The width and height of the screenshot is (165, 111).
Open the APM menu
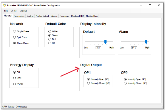(x=14, y=11)
